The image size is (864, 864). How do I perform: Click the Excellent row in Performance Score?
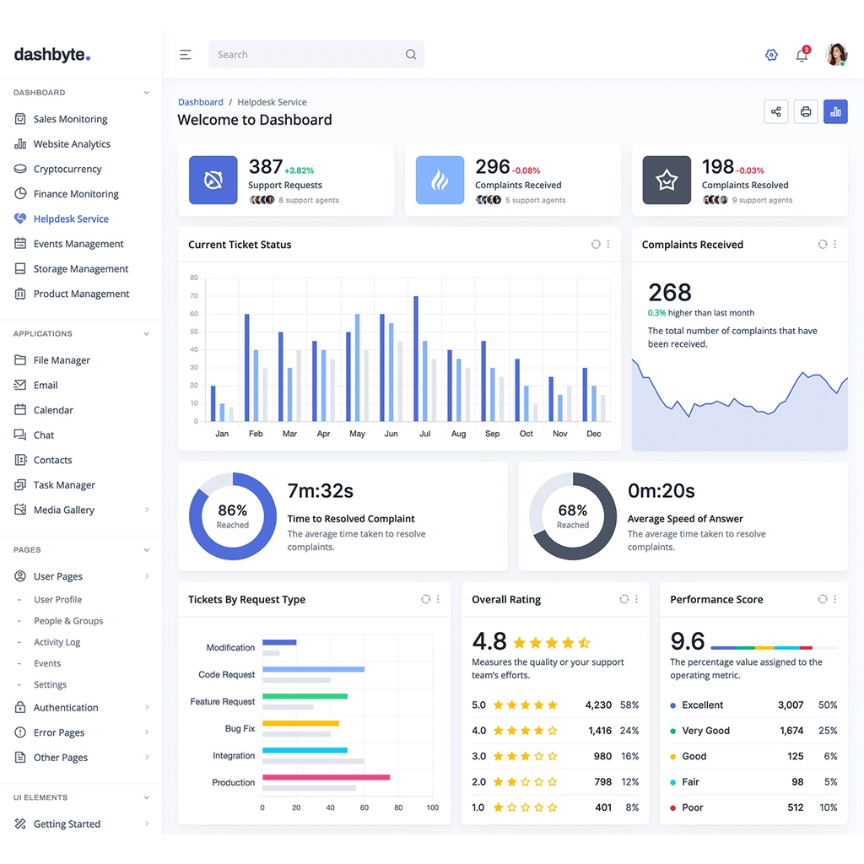[753, 705]
